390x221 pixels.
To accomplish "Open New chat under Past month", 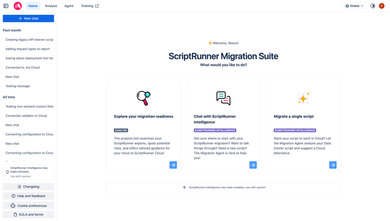I will (12, 77).
